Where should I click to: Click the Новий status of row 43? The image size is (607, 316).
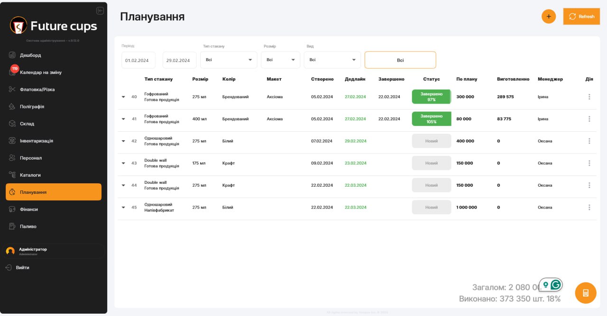coord(432,163)
